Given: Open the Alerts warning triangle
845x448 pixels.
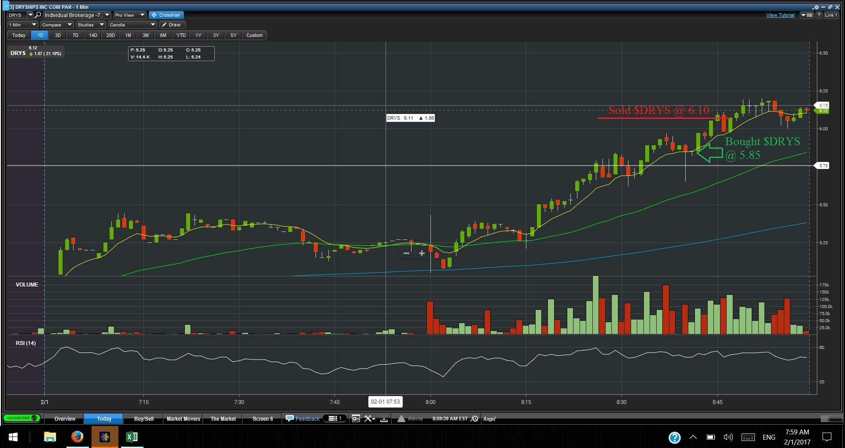Looking at the screenshot, I should [401, 419].
